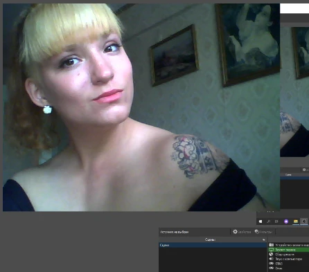
Task: Click the speaker icon of the audio source
Action: click(x=272, y=259)
